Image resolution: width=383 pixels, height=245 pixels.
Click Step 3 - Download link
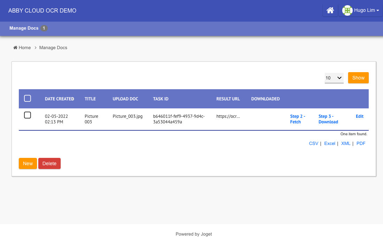pos(328,119)
